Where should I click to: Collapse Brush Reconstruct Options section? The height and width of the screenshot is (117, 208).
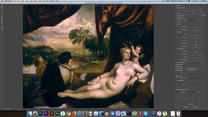click(x=176, y=90)
